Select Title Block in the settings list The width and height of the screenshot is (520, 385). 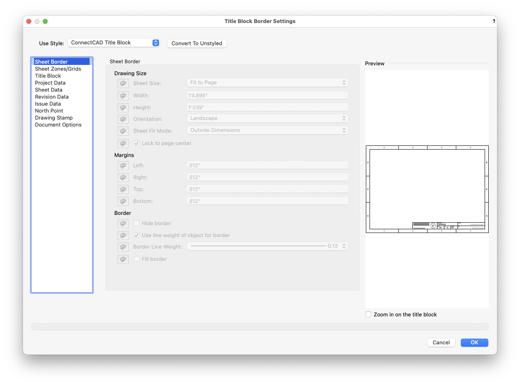click(x=48, y=76)
